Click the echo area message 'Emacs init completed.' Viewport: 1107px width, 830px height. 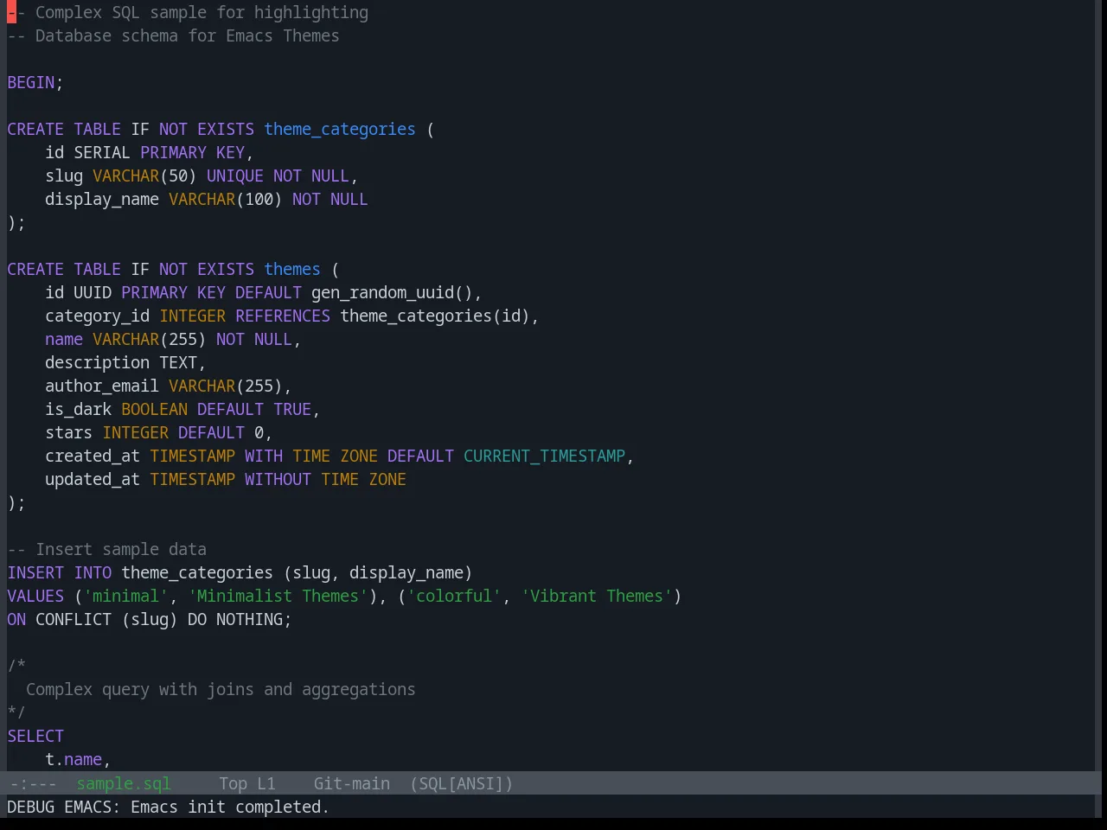click(x=230, y=807)
